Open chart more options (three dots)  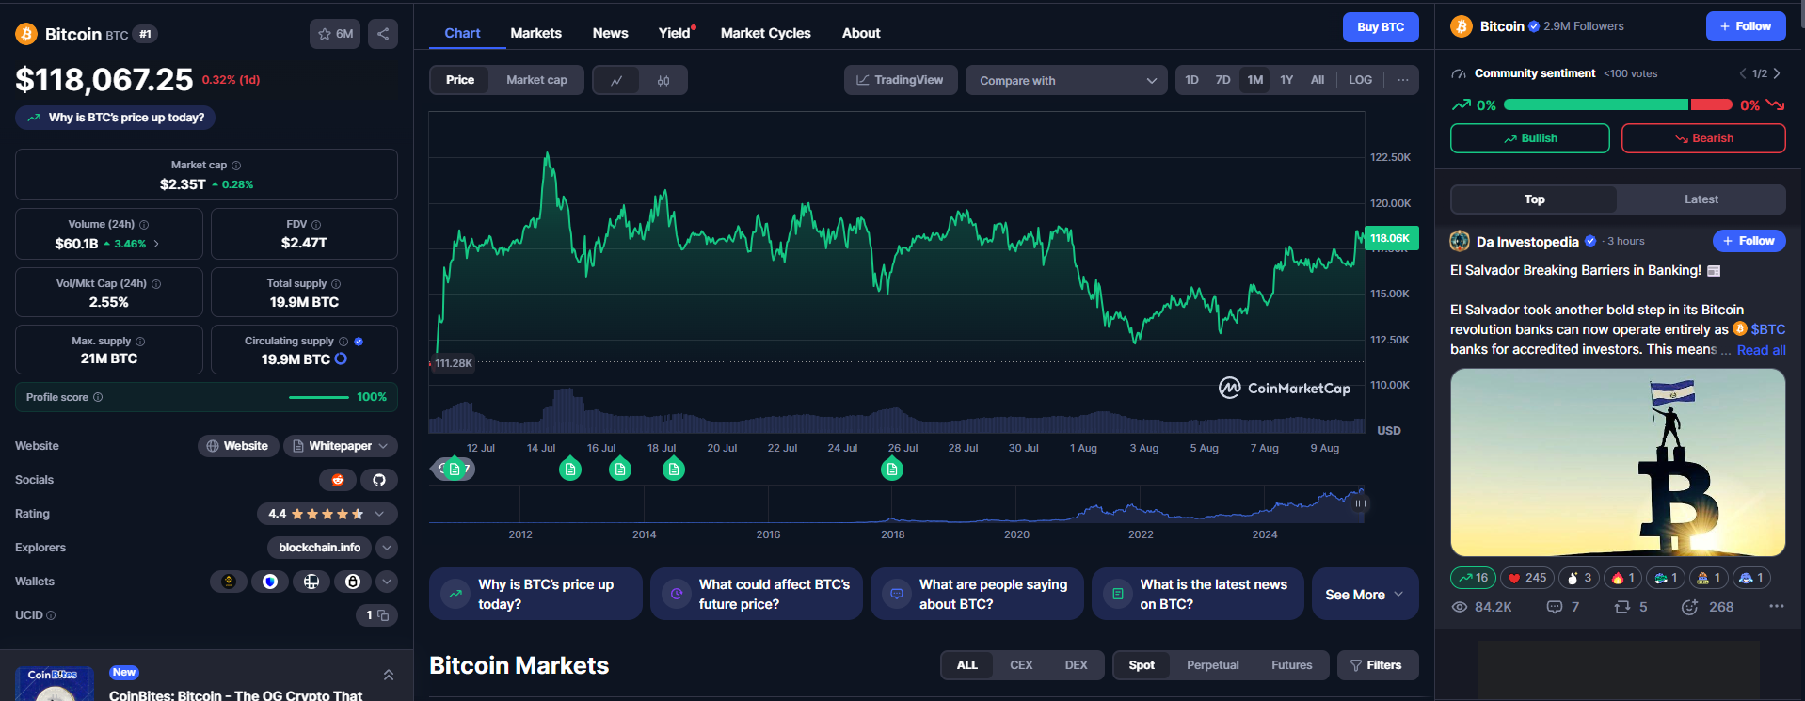coord(1402,80)
